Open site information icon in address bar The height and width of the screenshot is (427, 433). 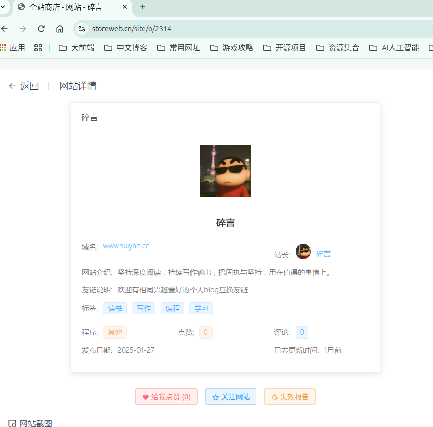82,29
